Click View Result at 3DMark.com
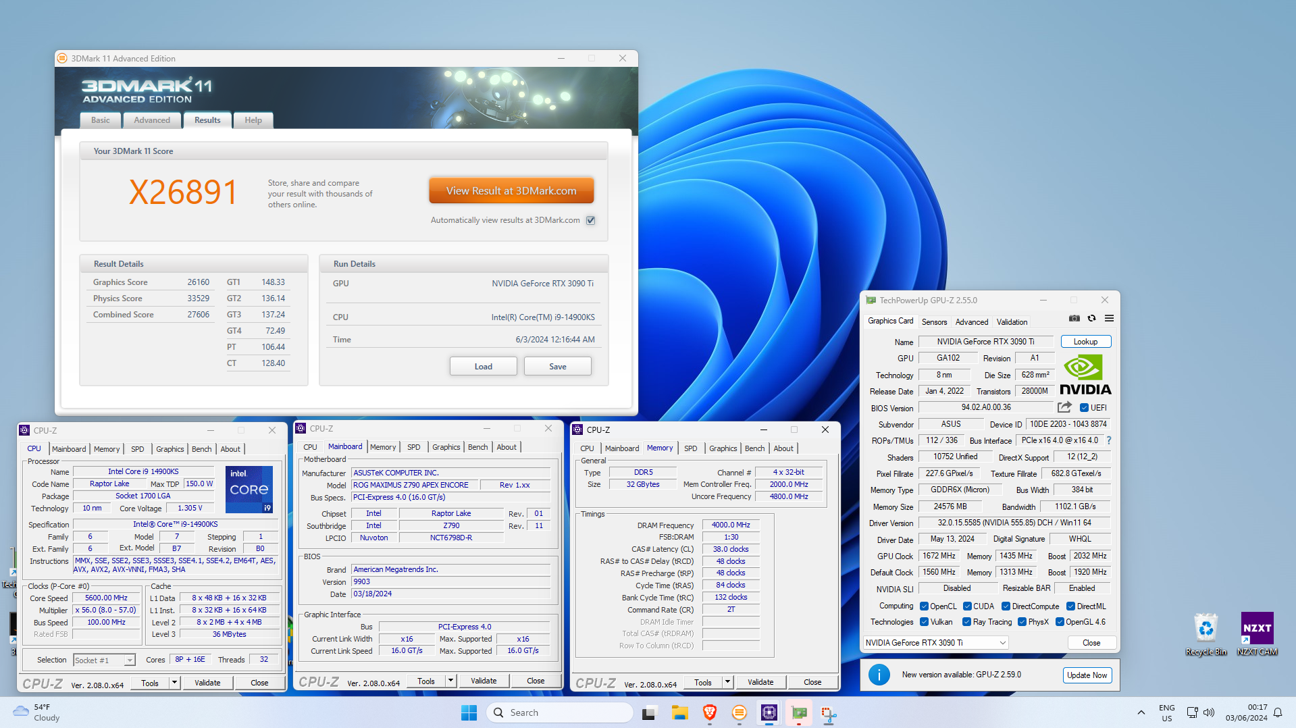This screenshot has width=1296, height=728. pyautogui.click(x=511, y=191)
